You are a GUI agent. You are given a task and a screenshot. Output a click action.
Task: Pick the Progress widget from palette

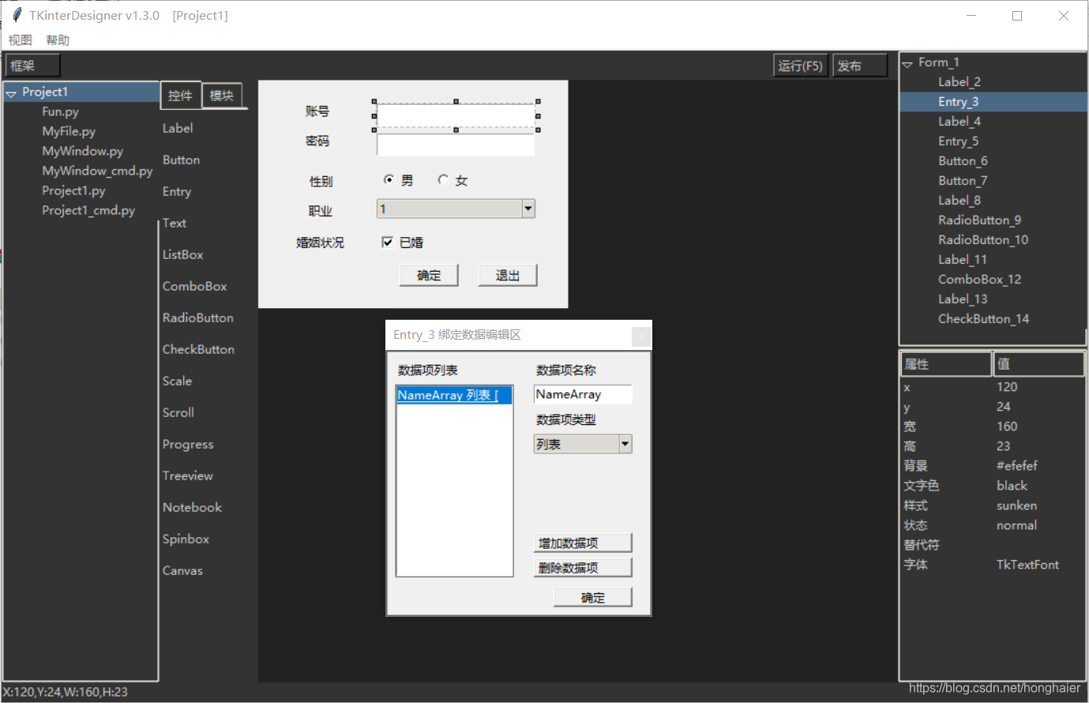click(x=188, y=444)
